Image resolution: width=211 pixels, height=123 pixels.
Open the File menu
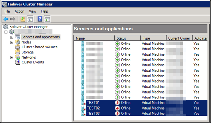pyautogui.click(x=7, y=11)
